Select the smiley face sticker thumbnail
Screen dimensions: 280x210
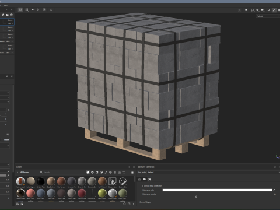[x=123, y=181]
